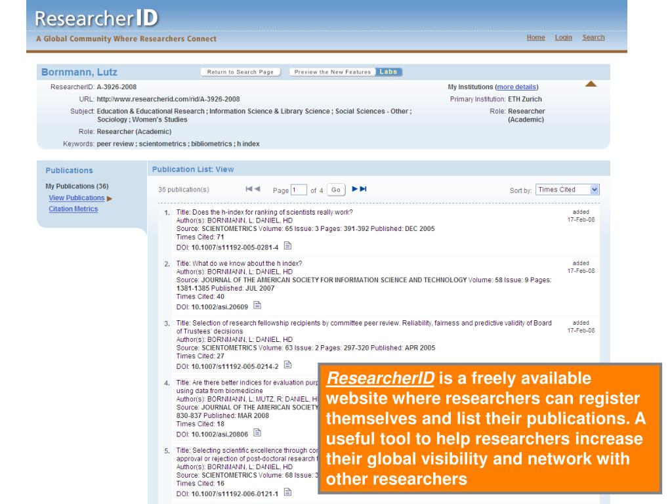Select View Publications in sidebar

[76, 198]
